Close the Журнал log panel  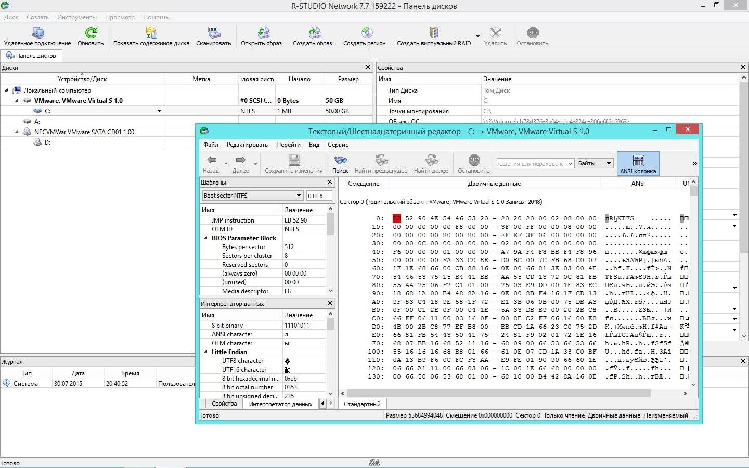[x=743, y=361]
